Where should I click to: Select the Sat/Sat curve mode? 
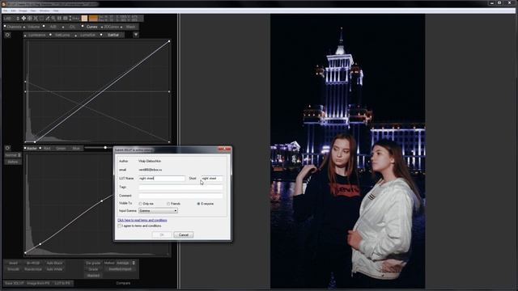click(x=113, y=35)
